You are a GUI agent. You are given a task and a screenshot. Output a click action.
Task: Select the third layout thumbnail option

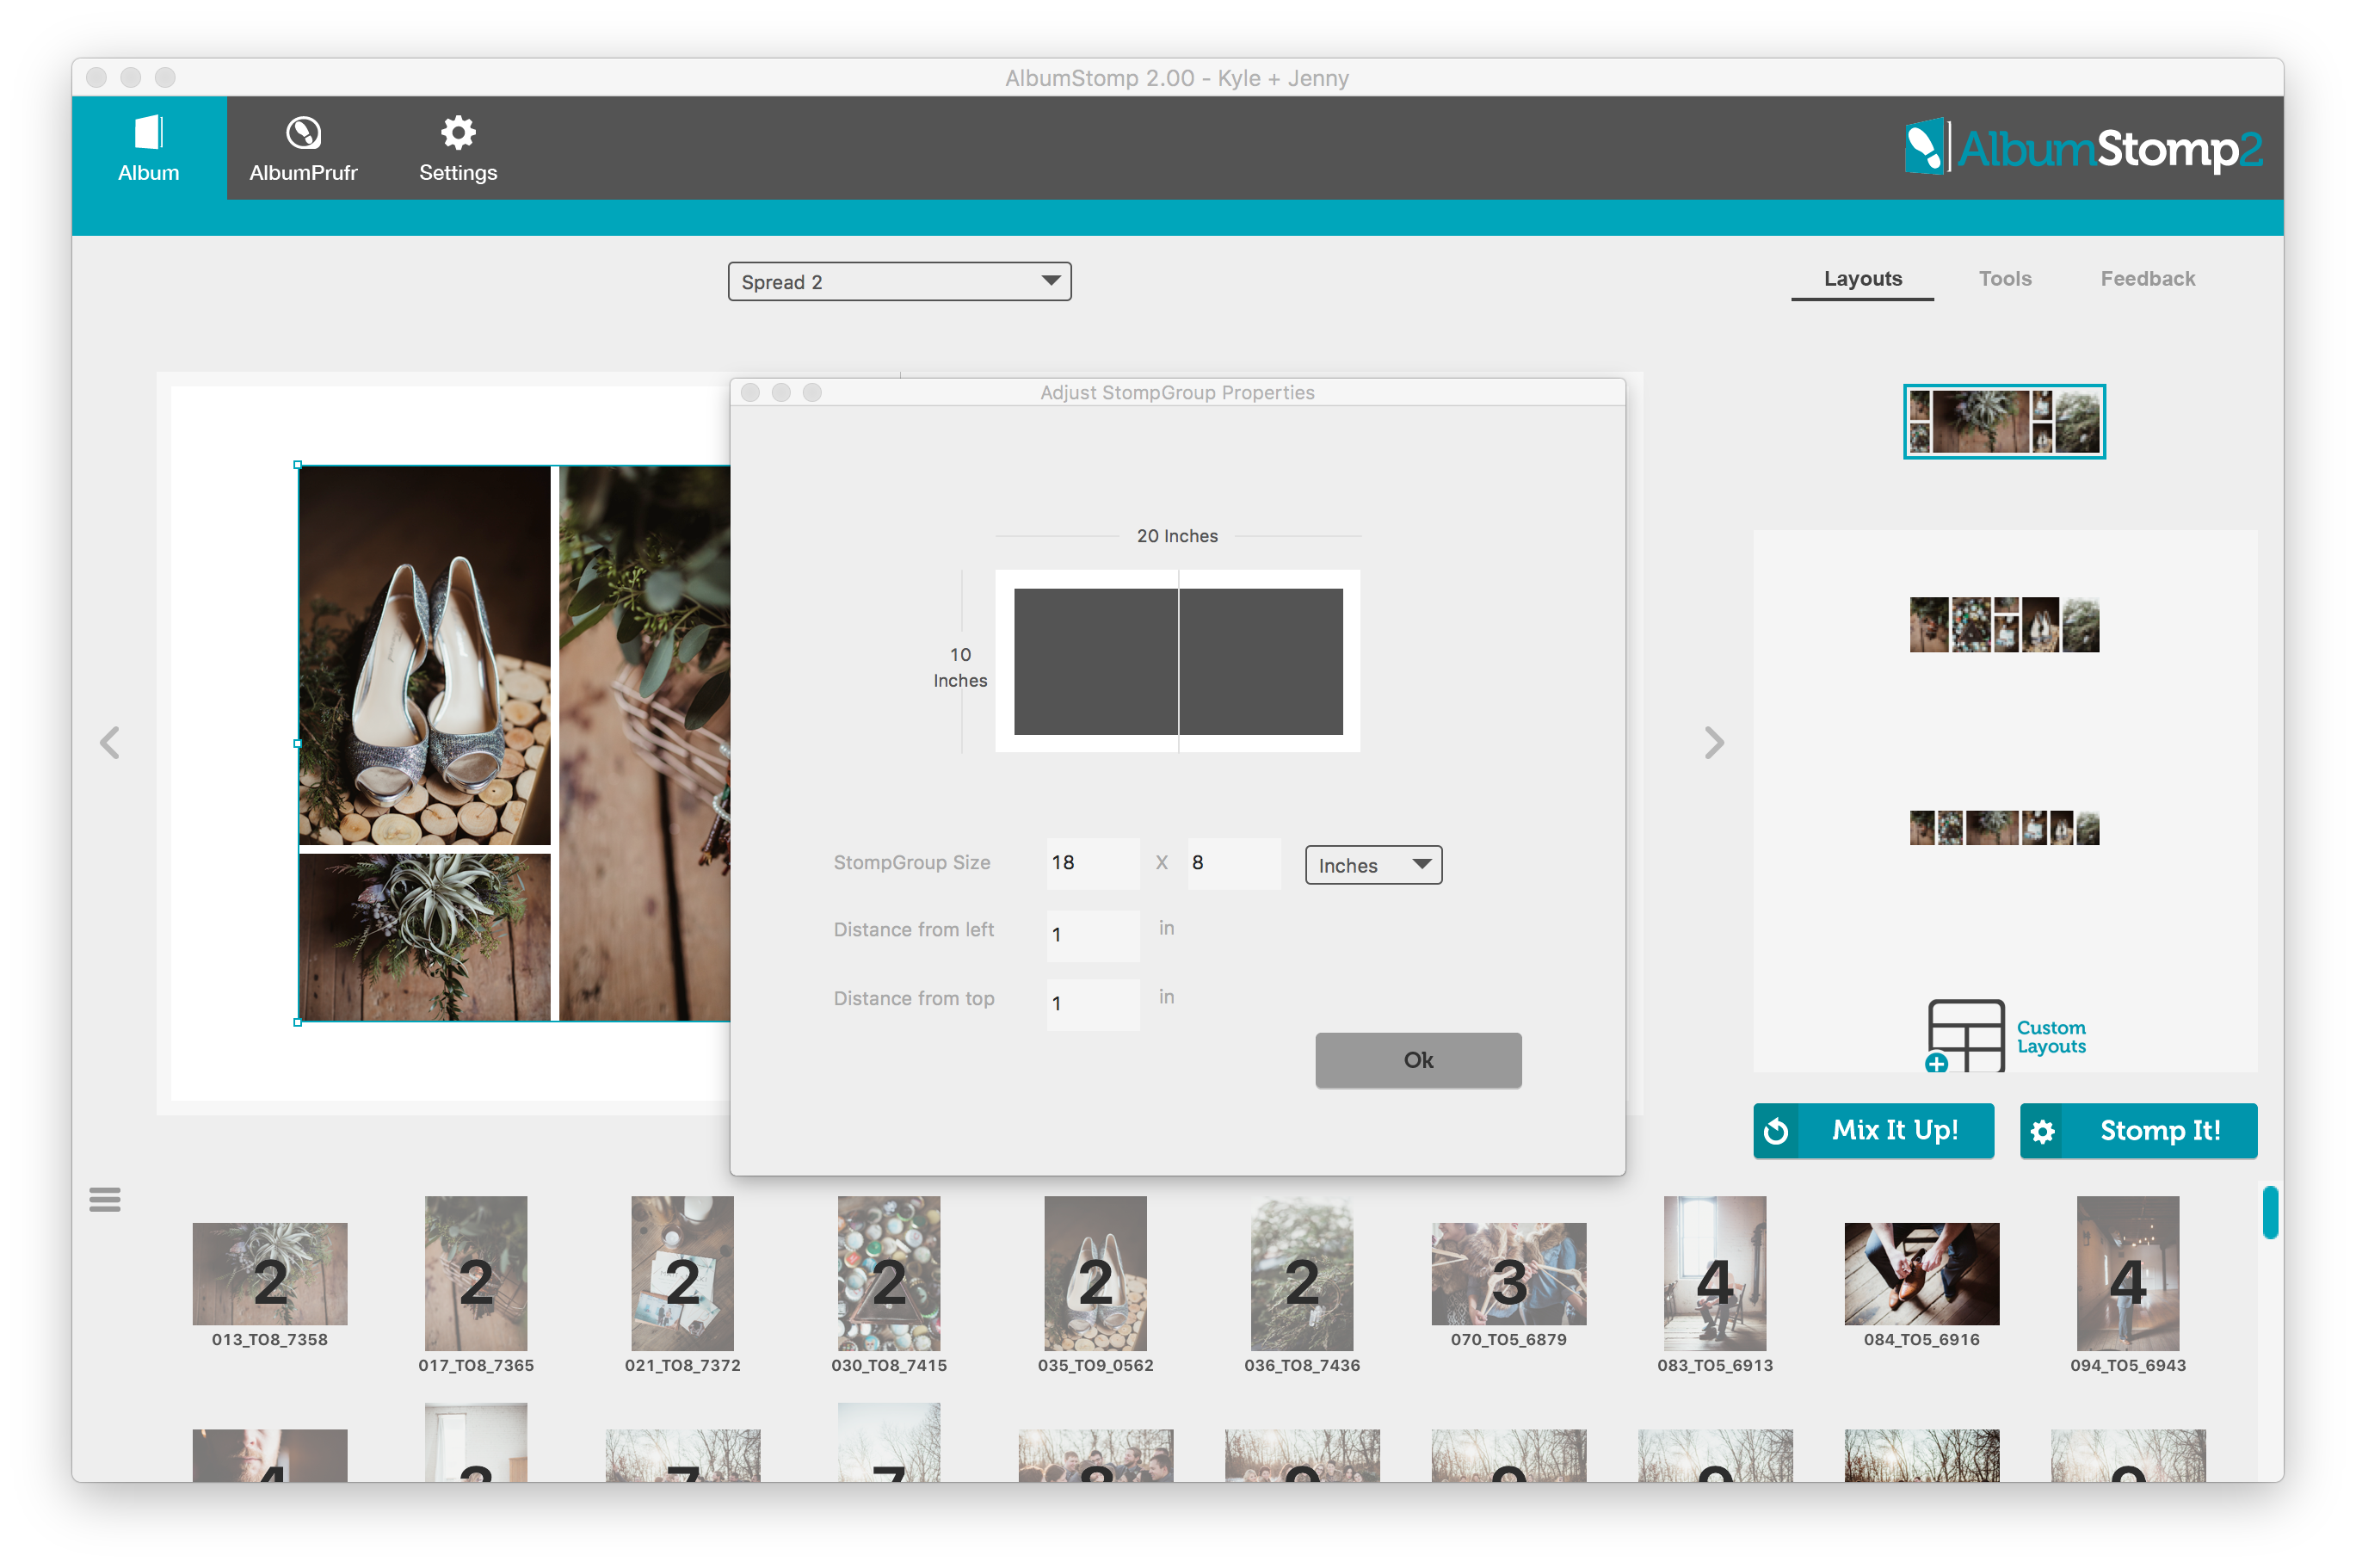(2004, 828)
